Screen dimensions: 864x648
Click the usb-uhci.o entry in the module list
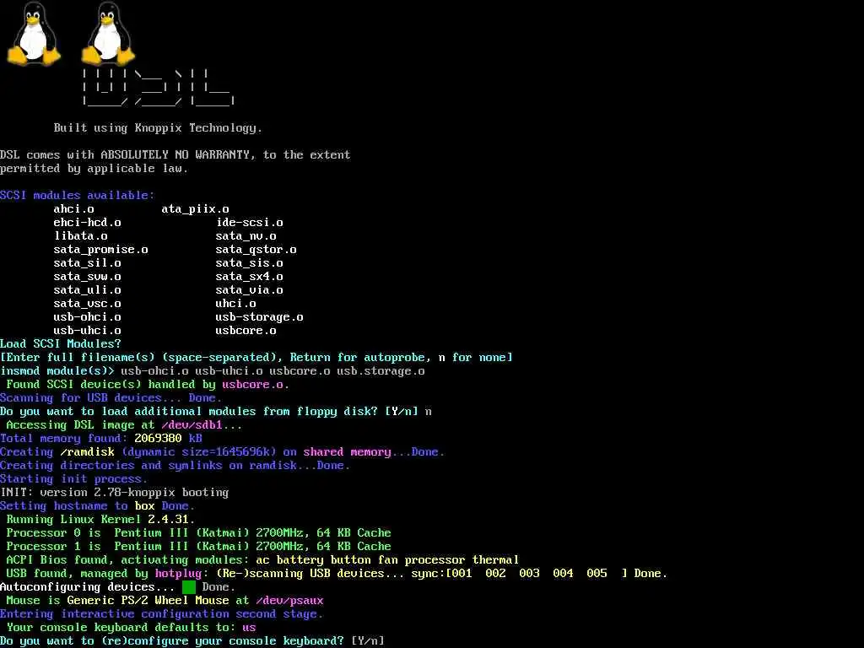(87, 331)
